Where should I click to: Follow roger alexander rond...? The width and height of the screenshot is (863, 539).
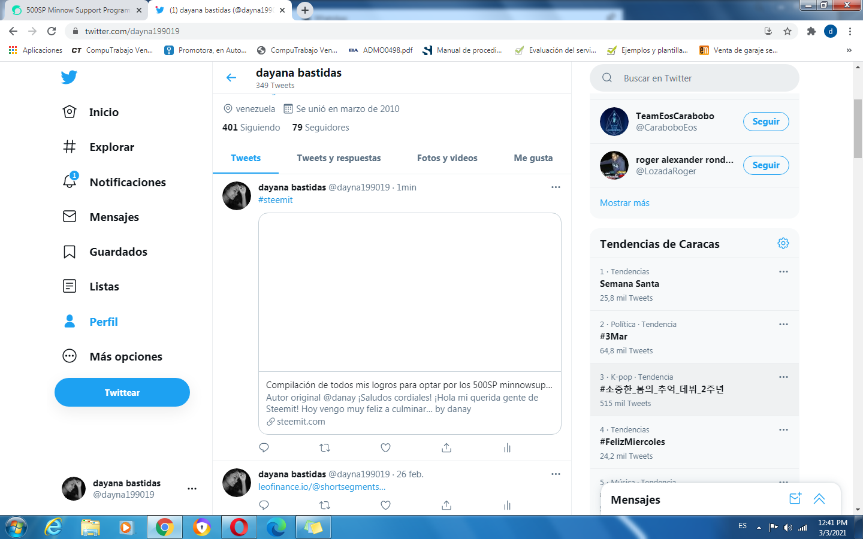point(766,165)
